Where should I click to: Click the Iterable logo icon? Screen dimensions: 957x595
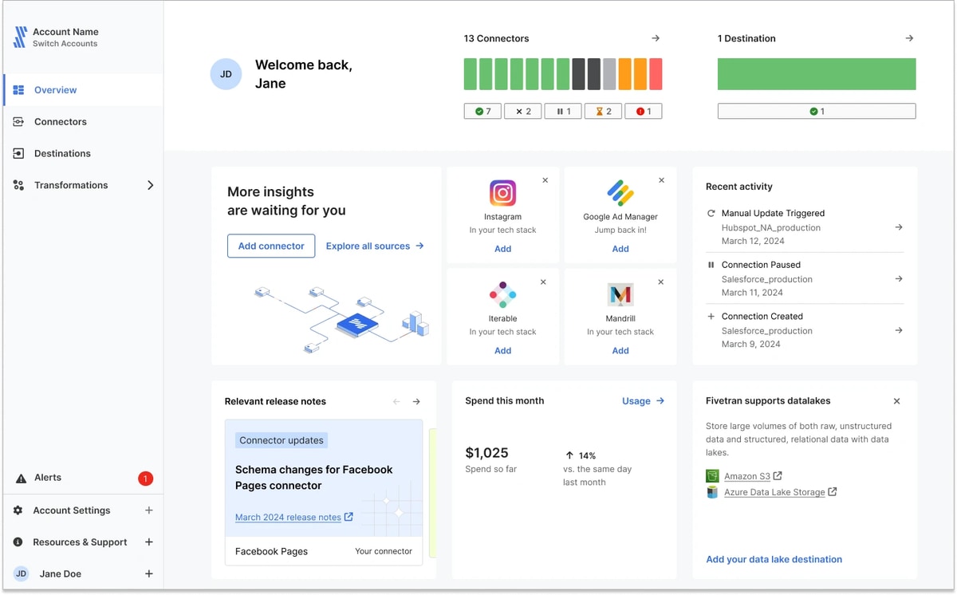502,295
